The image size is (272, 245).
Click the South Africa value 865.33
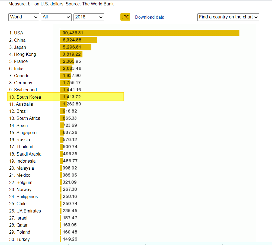click(70, 118)
